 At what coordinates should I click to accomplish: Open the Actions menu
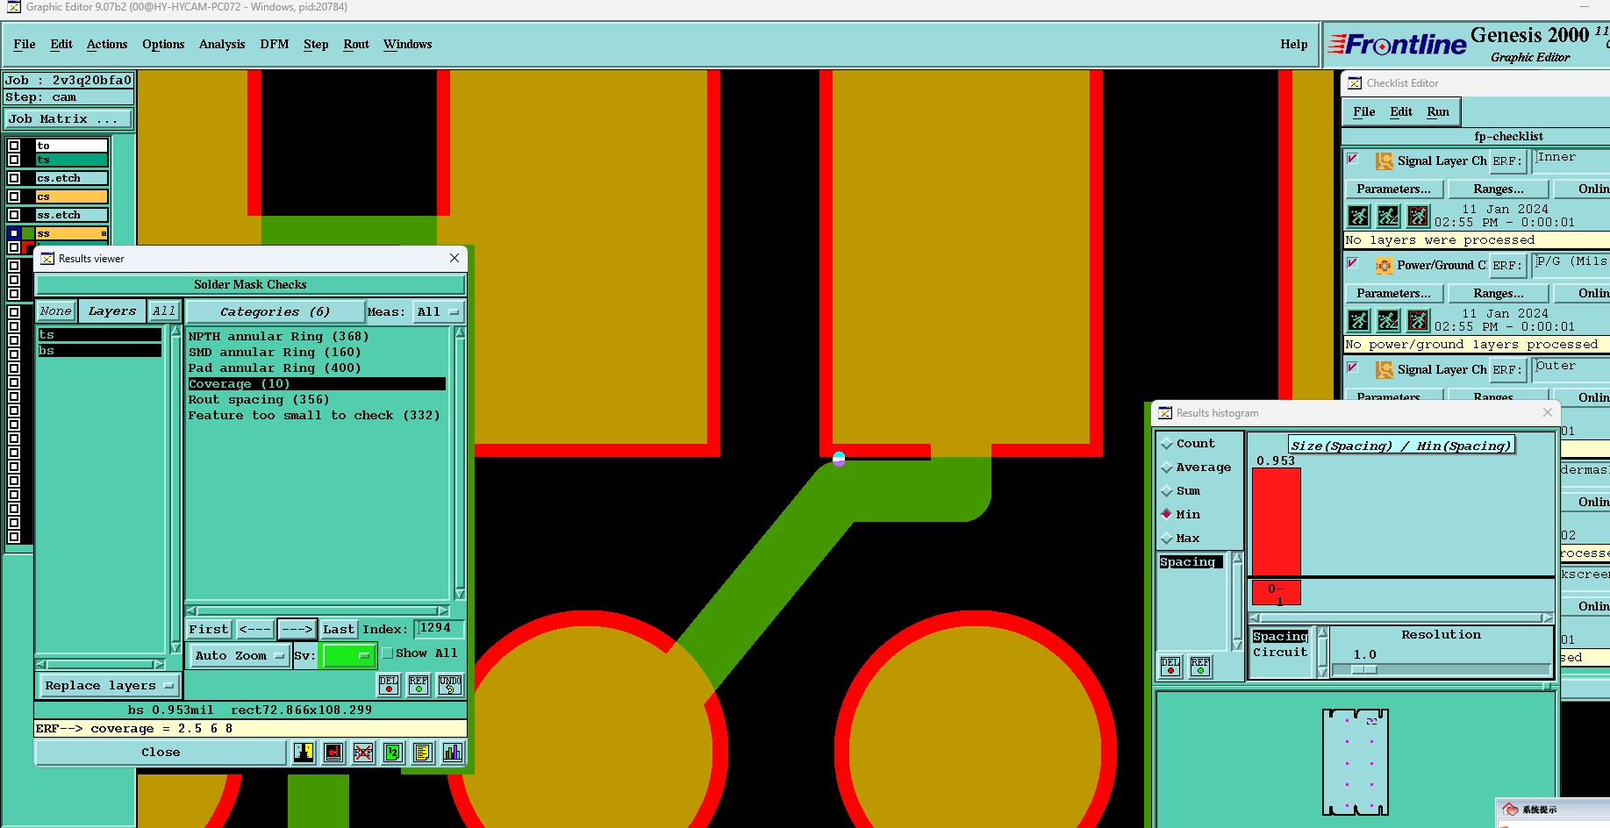[x=107, y=44]
